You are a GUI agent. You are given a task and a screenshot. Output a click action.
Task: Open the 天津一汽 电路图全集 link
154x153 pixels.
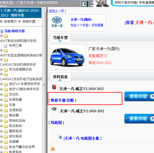(83, 138)
